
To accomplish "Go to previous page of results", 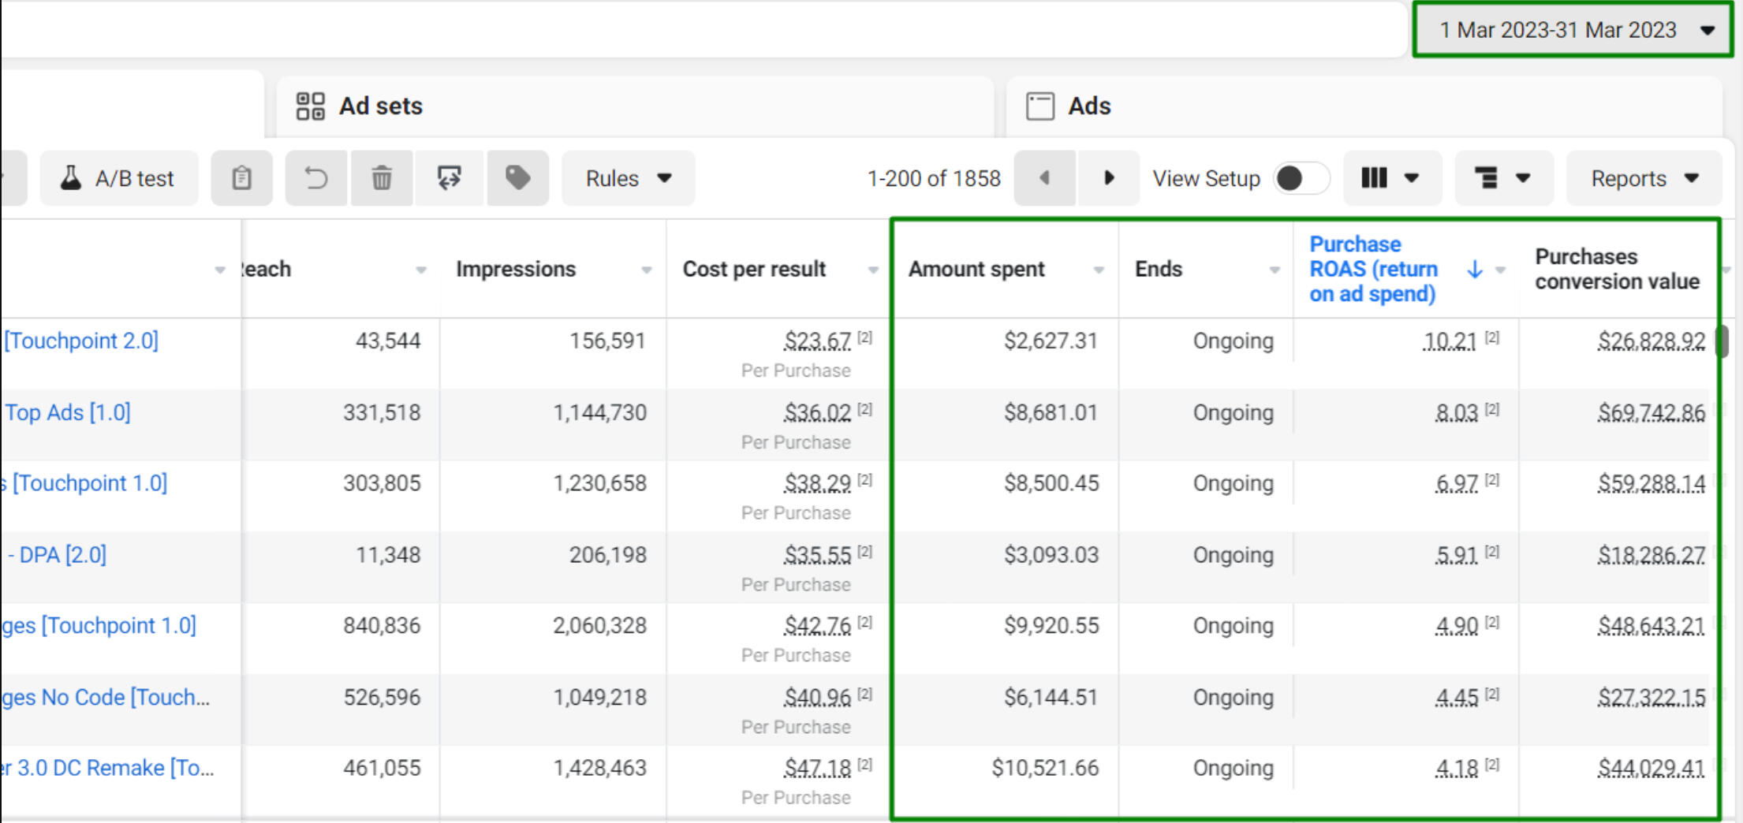I will (1044, 178).
